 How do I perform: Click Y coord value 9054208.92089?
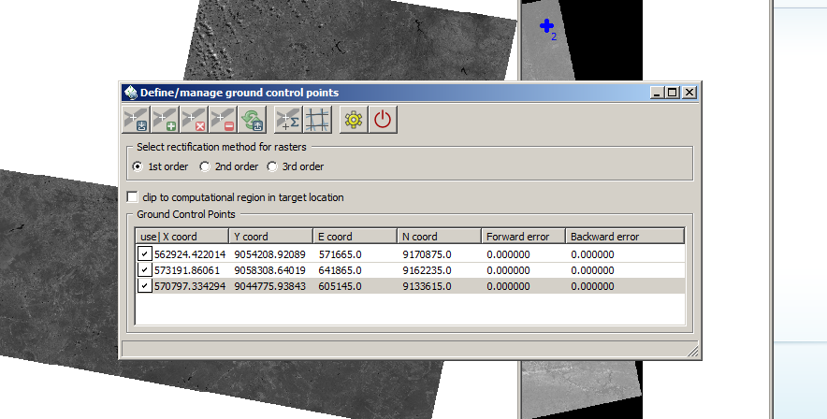[270, 254]
